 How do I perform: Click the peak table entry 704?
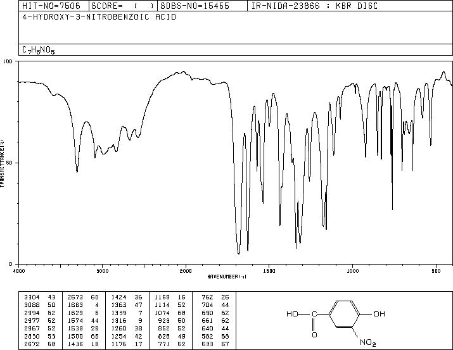[x=207, y=305]
